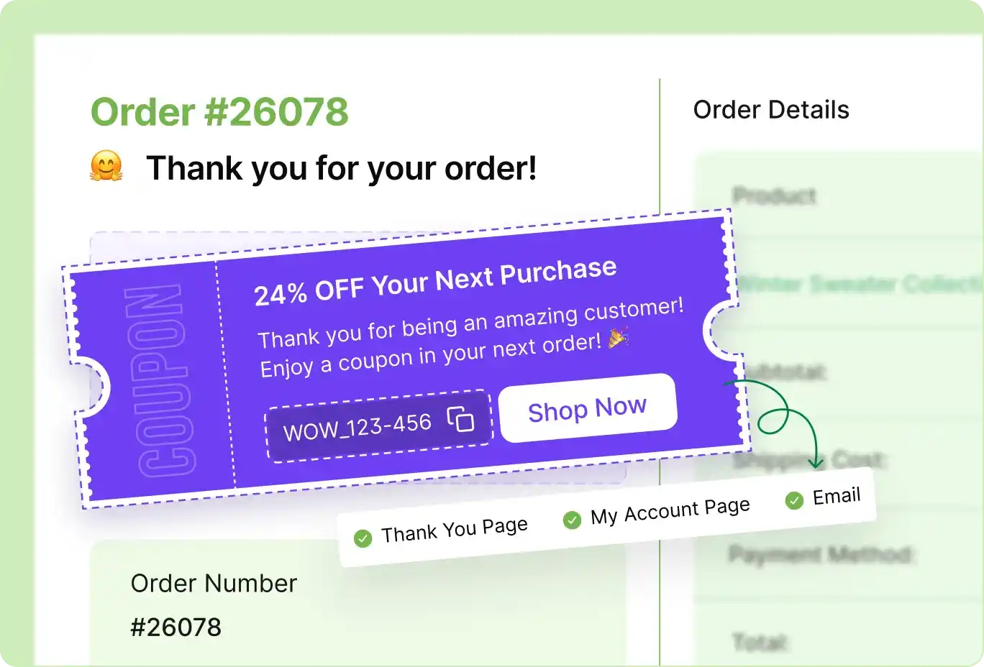Select the Order Number value #26078
The height and width of the screenshot is (667, 984).
click(175, 627)
